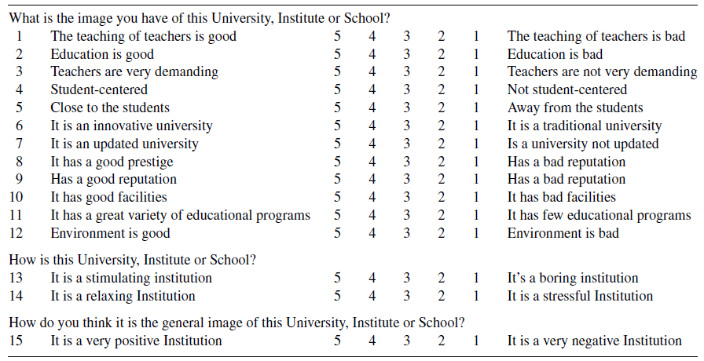Pick rating 3 for 'It has a good prestige'
Viewport: 704px width, 361px height.
click(x=407, y=162)
